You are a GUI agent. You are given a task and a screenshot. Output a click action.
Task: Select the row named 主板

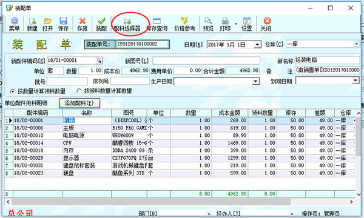click(x=180, y=128)
